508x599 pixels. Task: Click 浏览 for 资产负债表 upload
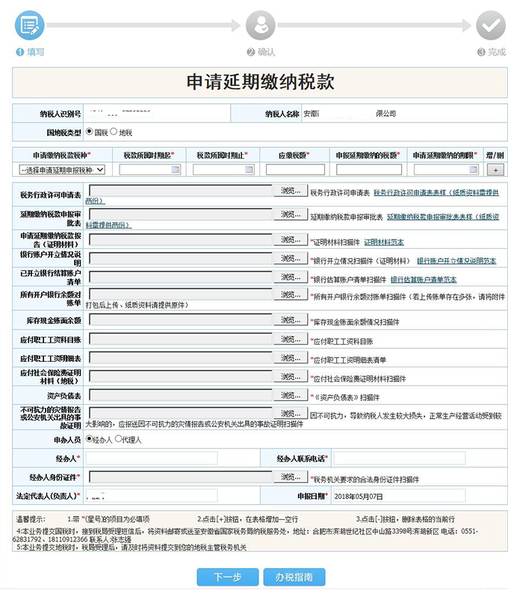tap(289, 396)
